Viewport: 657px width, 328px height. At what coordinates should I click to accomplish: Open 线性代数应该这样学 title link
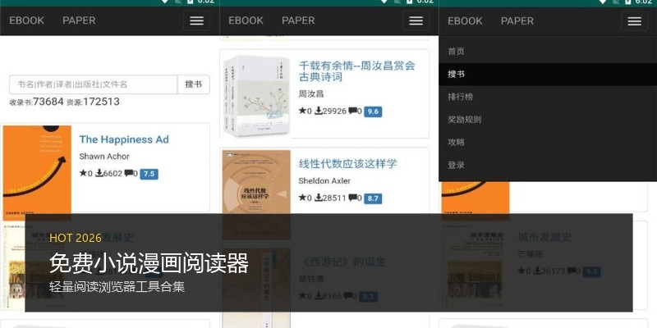[x=347, y=163]
